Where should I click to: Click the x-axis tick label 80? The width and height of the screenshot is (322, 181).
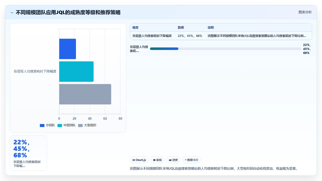tap(120, 118)
